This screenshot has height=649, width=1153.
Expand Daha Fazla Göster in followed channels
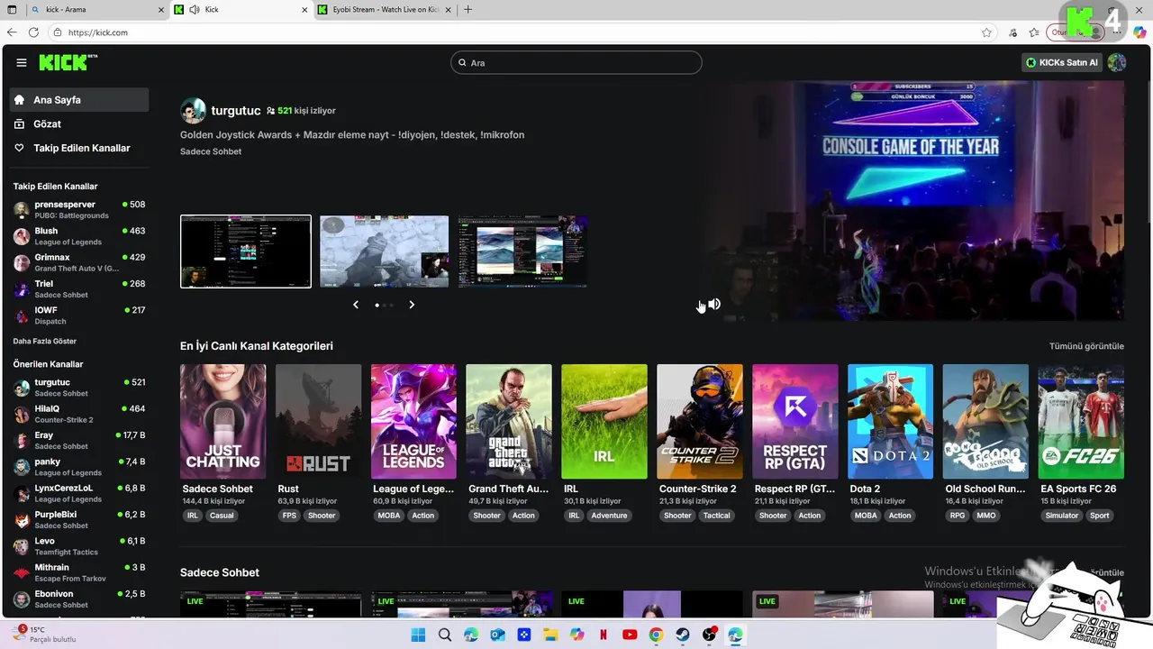[x=44, y=342]
